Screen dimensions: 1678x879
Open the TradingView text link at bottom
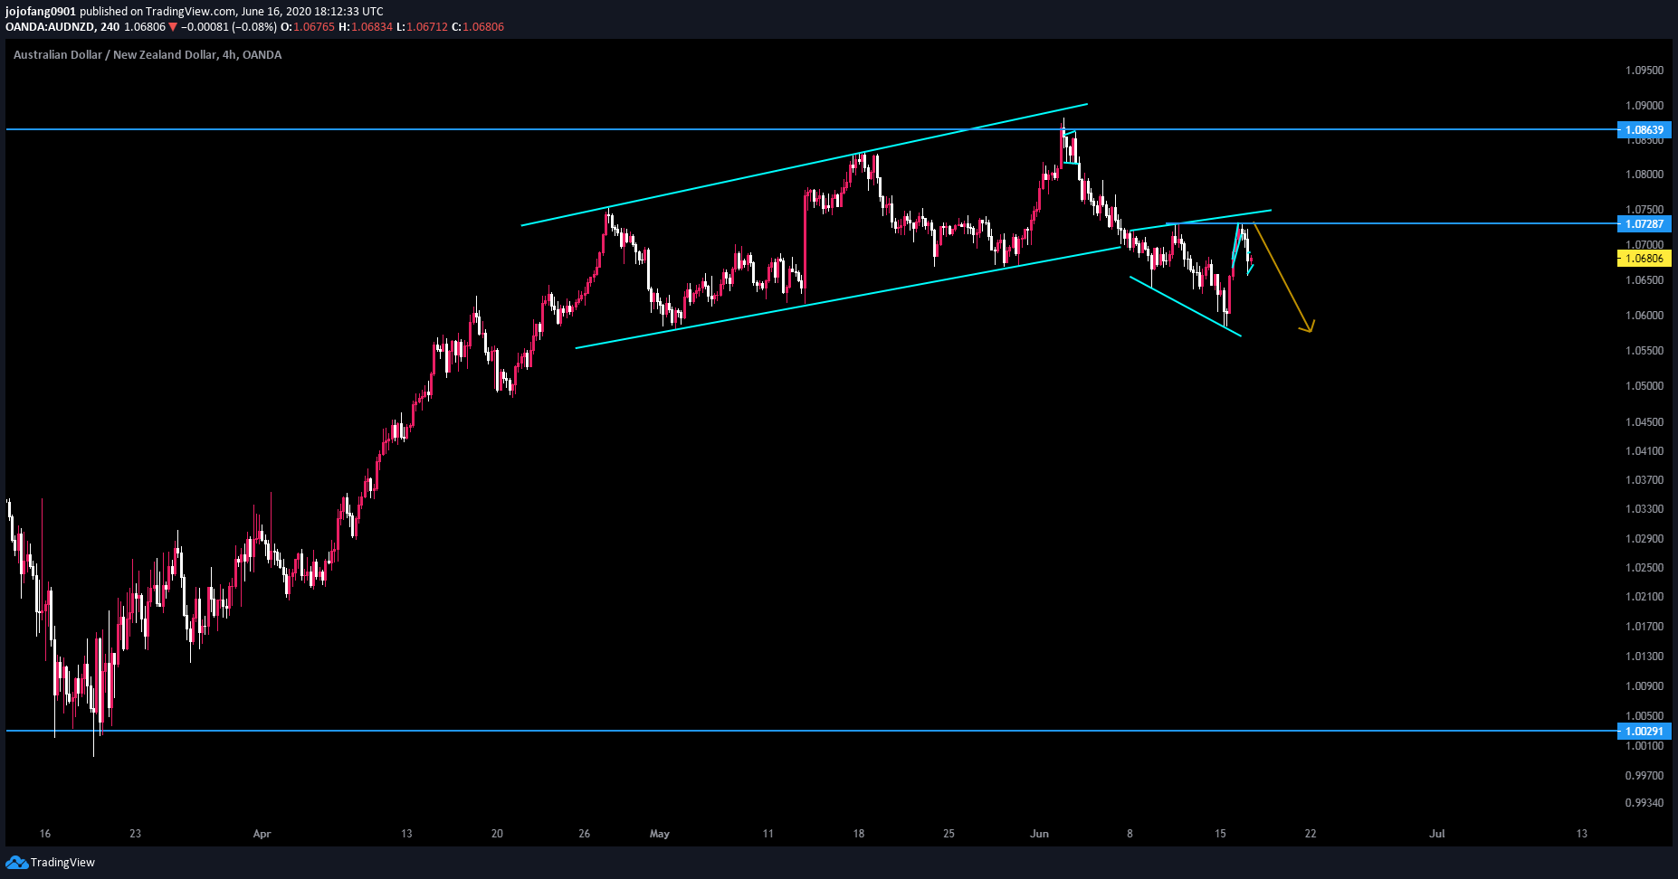(x=62, y=862)
